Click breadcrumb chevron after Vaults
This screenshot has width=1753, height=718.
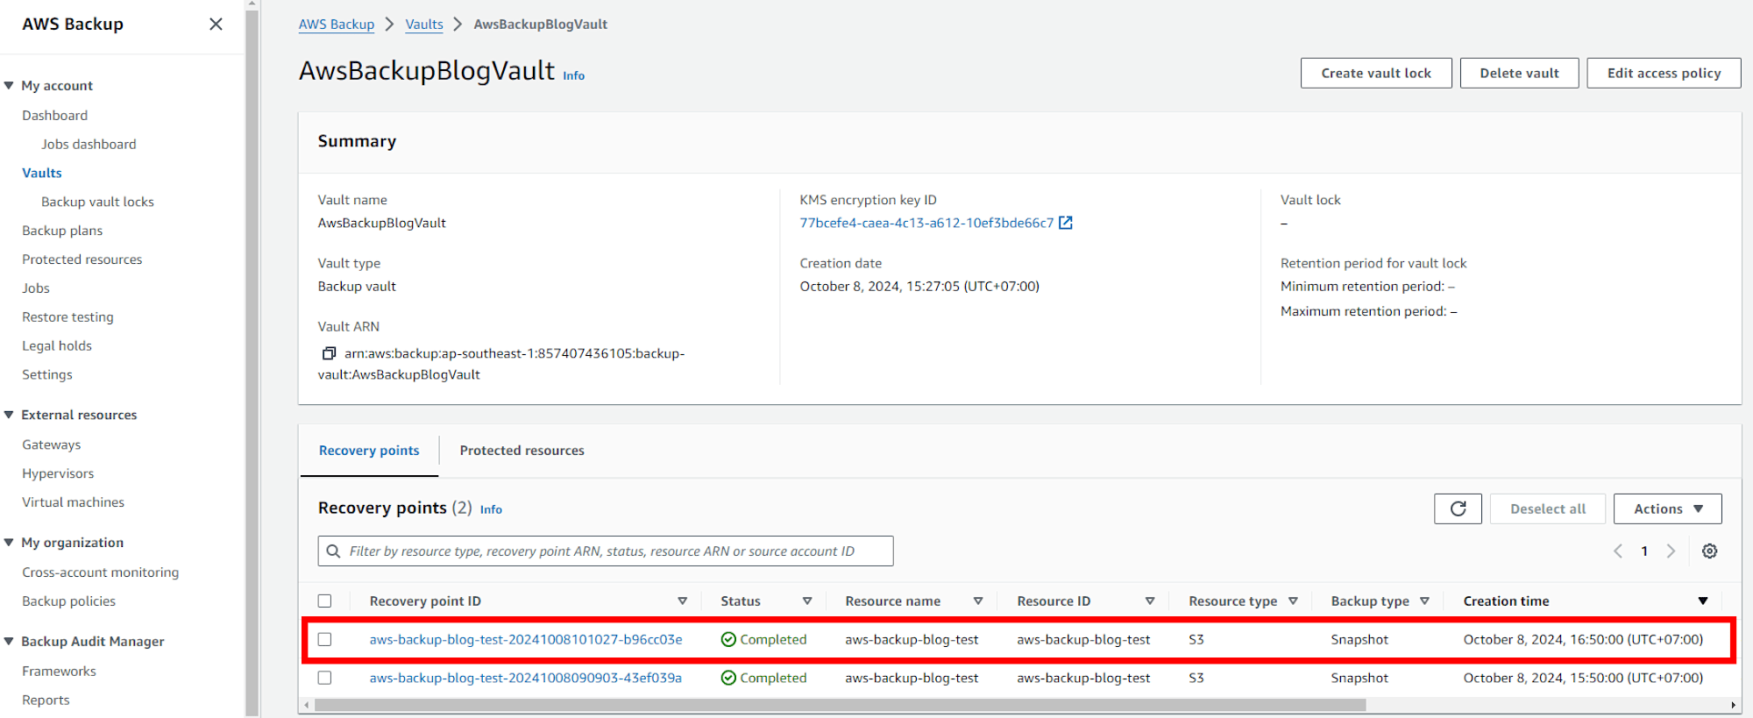[458, 25]
